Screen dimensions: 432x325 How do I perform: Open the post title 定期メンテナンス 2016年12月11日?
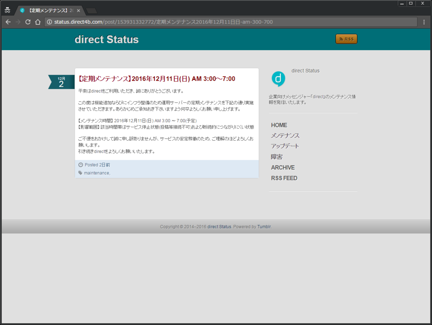click(157, 79)
